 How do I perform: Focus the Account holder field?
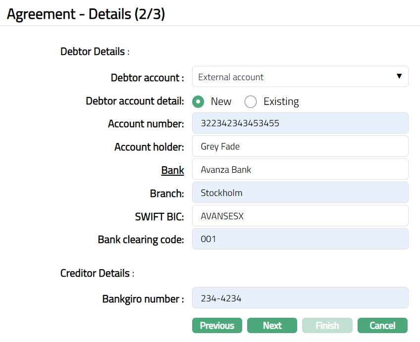(300, 147)
